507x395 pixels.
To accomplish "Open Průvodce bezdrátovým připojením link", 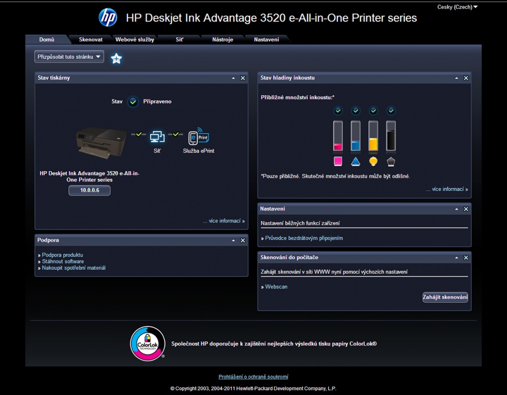I will (304, 238).
